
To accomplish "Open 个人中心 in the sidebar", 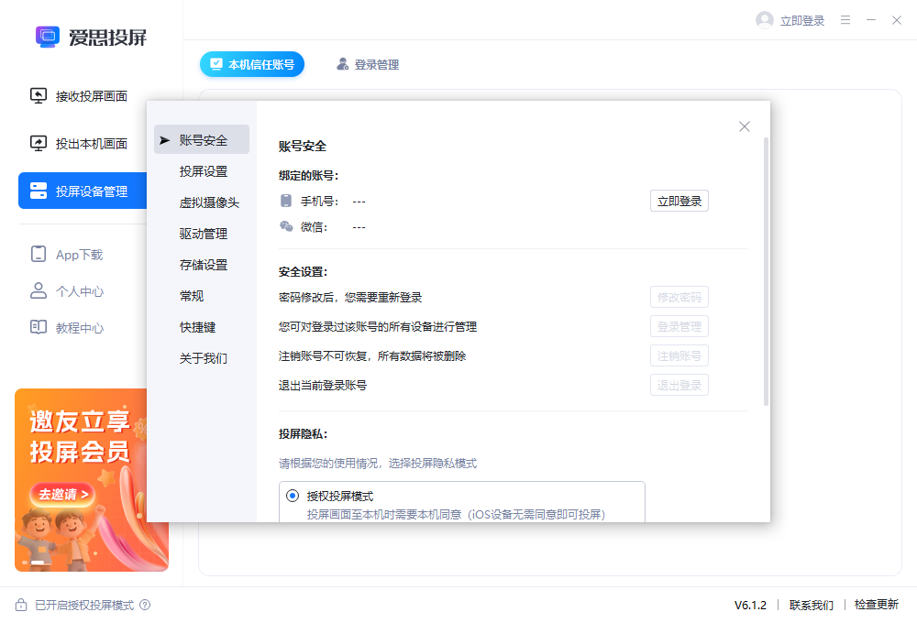I will [38, 290].
